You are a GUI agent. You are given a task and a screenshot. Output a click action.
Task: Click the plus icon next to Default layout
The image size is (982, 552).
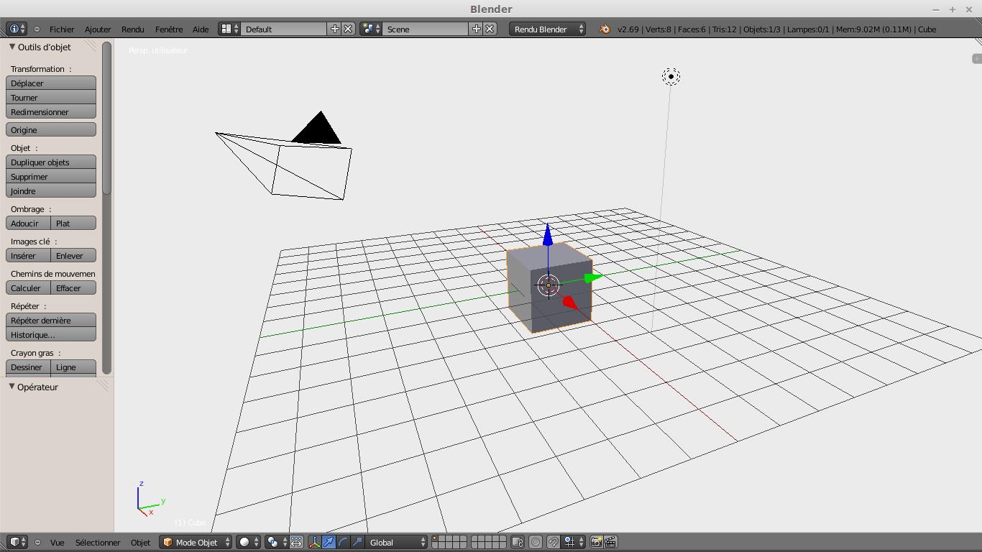click(x=334, y=29)
